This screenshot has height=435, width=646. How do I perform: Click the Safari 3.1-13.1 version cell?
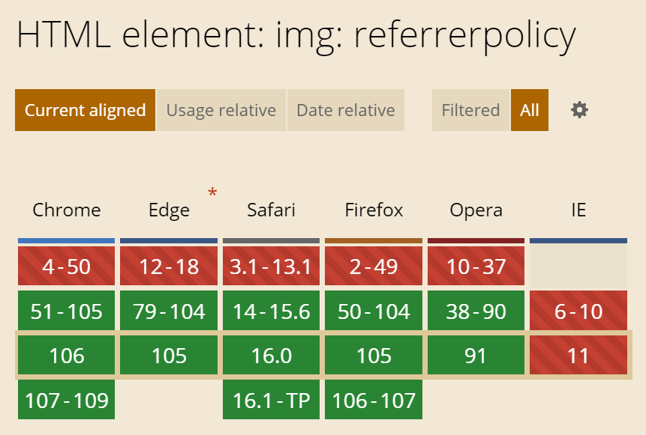(271, 266)
